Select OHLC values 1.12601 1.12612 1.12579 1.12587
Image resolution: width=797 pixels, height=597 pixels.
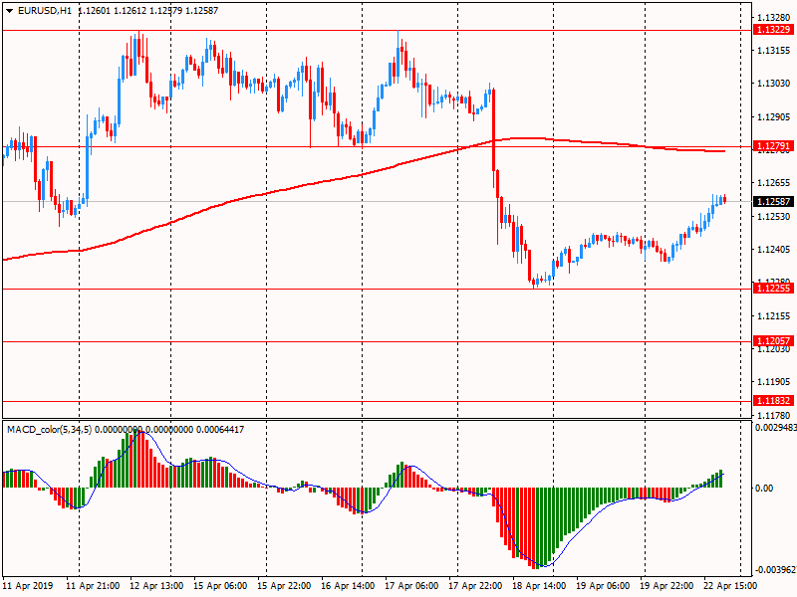click(147, 11)
